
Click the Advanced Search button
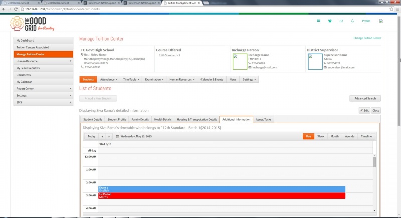[x=365, y=98]
